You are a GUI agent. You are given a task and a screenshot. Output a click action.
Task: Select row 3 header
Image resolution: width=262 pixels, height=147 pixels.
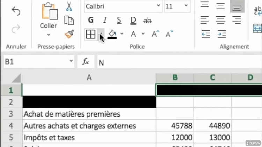10,114
